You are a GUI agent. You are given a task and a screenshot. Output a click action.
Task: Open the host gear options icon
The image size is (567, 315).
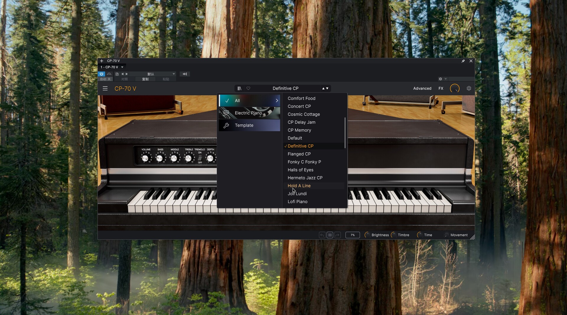[x=440, y=79]
